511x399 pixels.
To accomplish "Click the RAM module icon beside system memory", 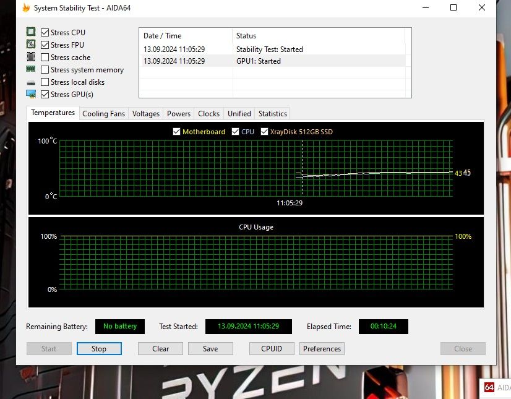I will coord(31,69).
